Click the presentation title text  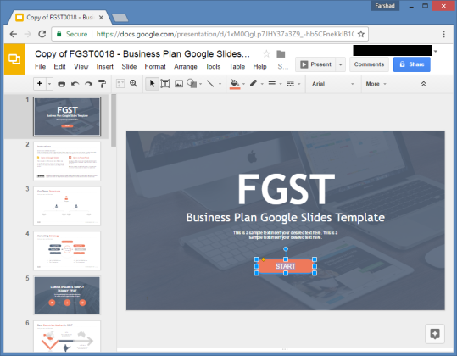(x=142, y=54)
